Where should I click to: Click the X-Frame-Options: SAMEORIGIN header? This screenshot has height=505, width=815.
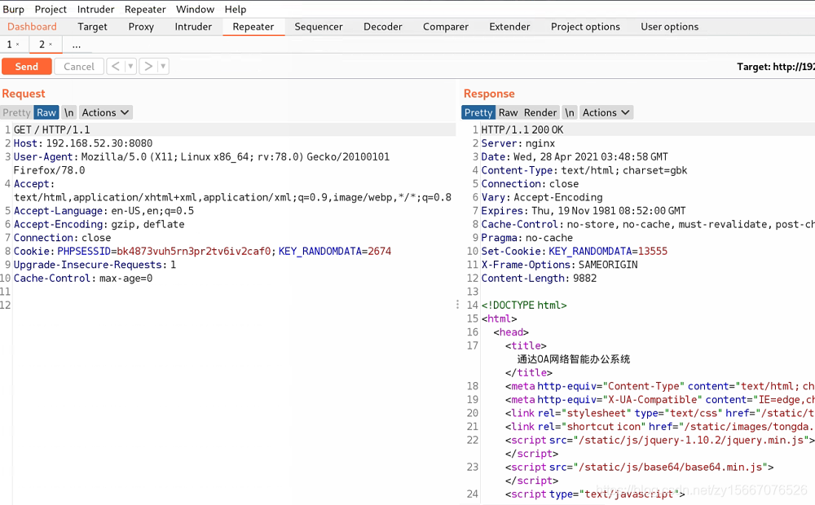[559, 265]
